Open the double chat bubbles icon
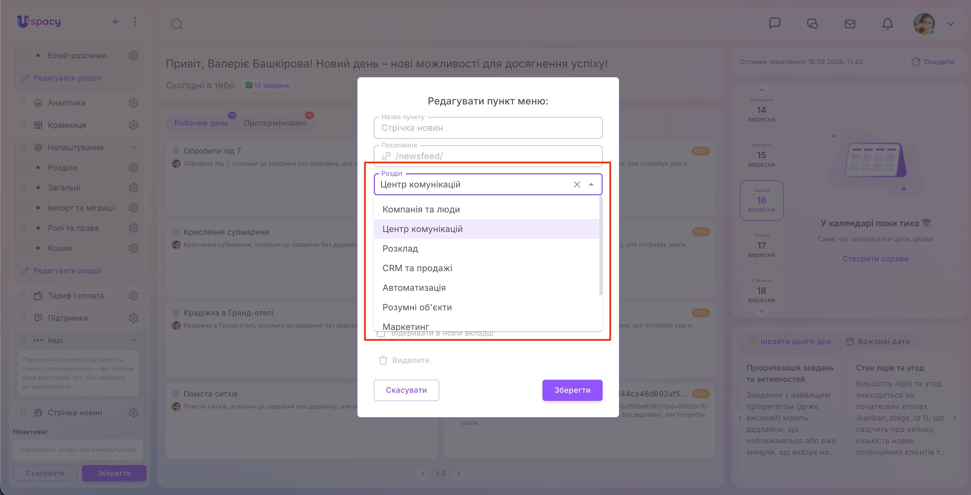 812,24
